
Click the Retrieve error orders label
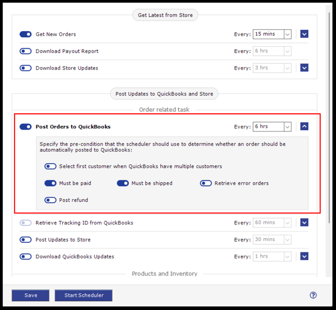[241, 183]
